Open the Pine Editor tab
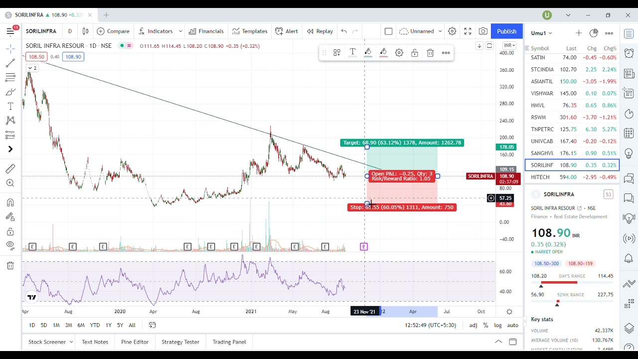Screen dimensions: 638x359 (135, 342)
